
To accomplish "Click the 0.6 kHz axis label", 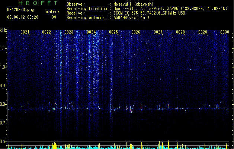I will tap(3, 142).
